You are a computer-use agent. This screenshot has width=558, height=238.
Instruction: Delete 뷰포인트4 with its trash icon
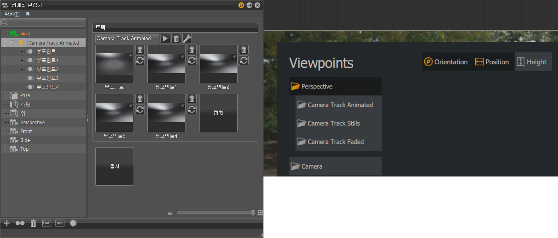pos(192,98)
